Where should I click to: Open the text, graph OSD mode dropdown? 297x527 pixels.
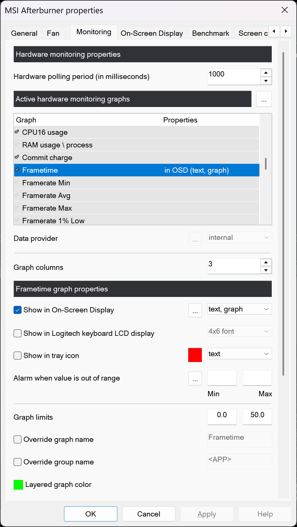pos(239,309)
